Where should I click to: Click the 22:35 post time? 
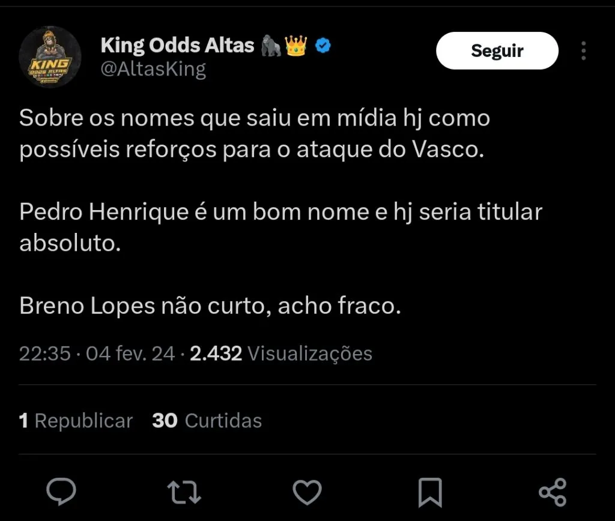coord(45,354)
